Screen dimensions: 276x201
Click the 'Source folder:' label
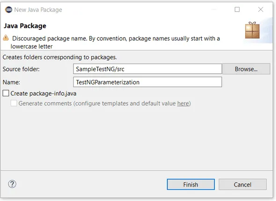point(21,69)
